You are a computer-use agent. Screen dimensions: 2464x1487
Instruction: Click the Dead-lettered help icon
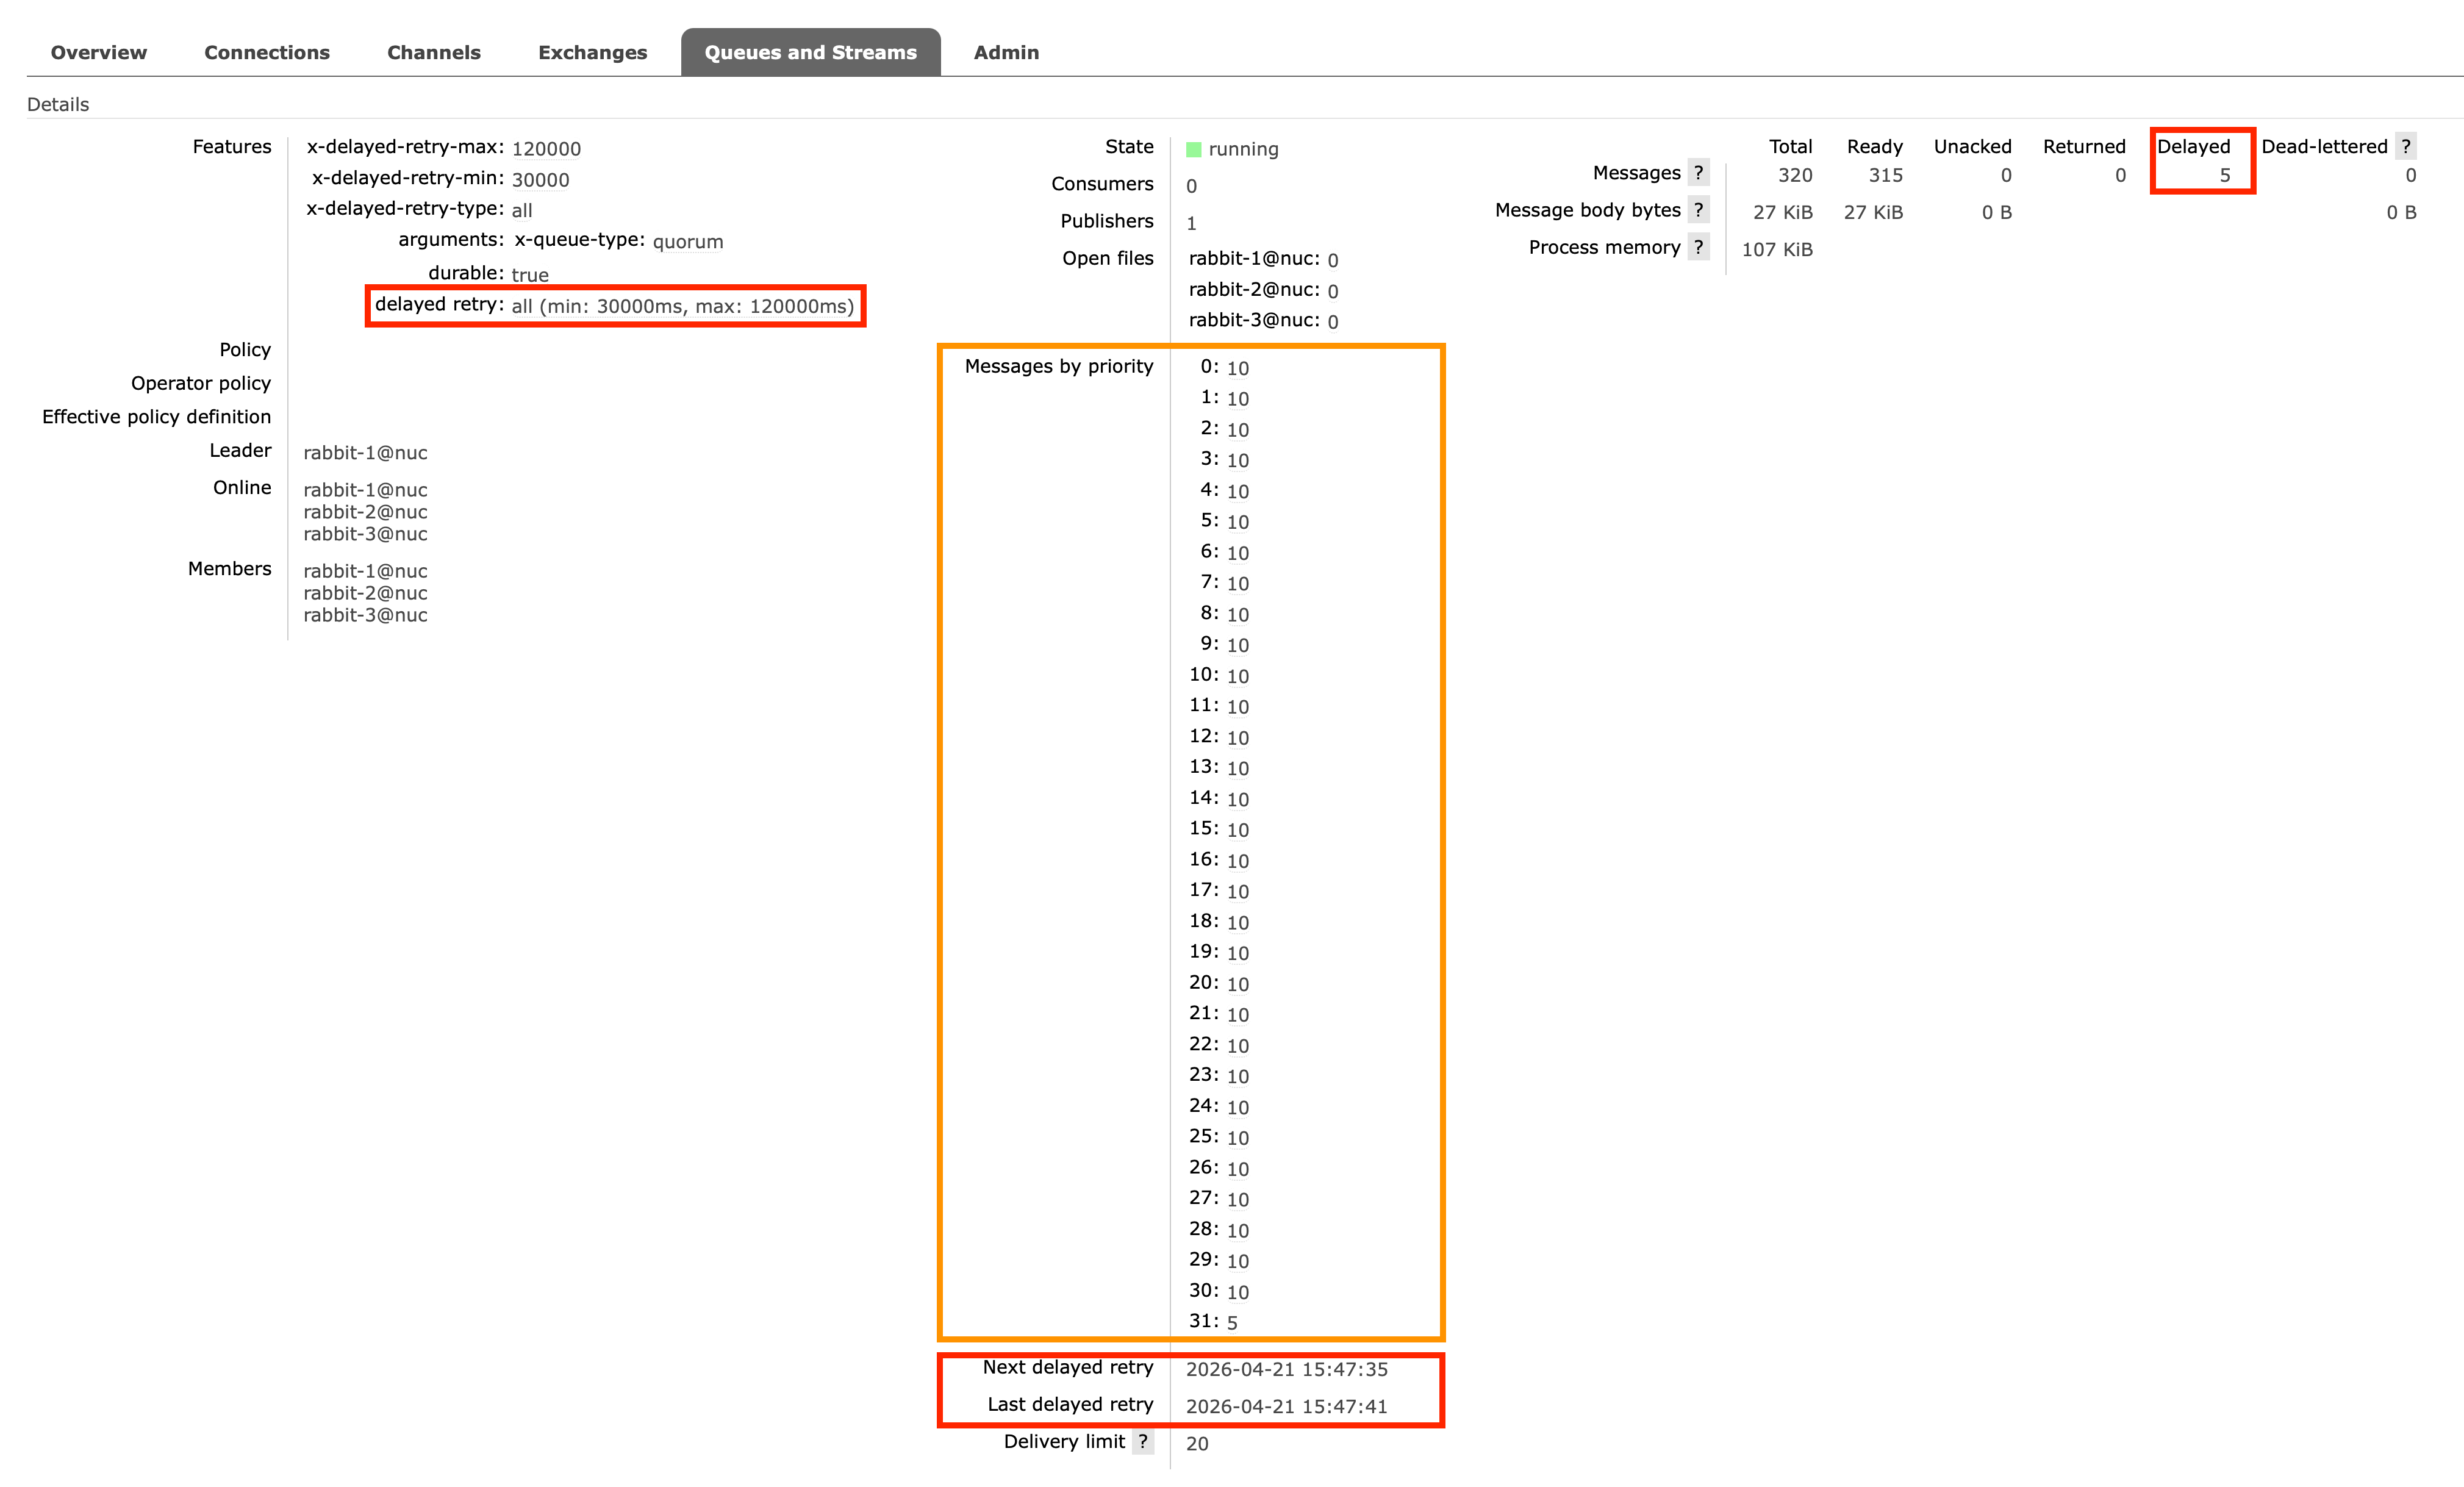pyautogui.click(x=2406, y=146)
